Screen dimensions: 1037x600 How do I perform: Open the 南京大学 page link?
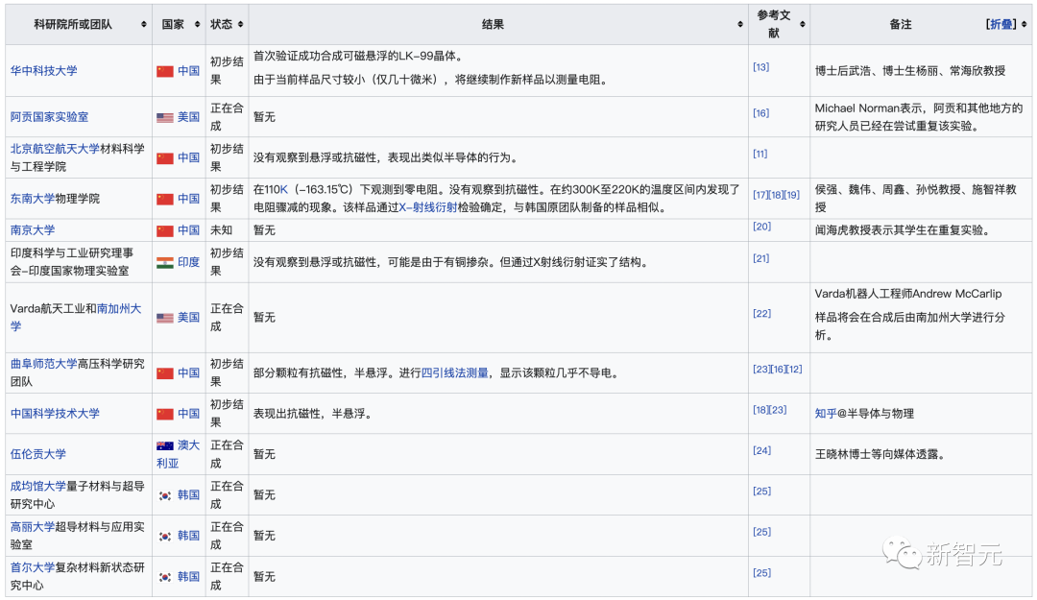[x=34, y=229]
